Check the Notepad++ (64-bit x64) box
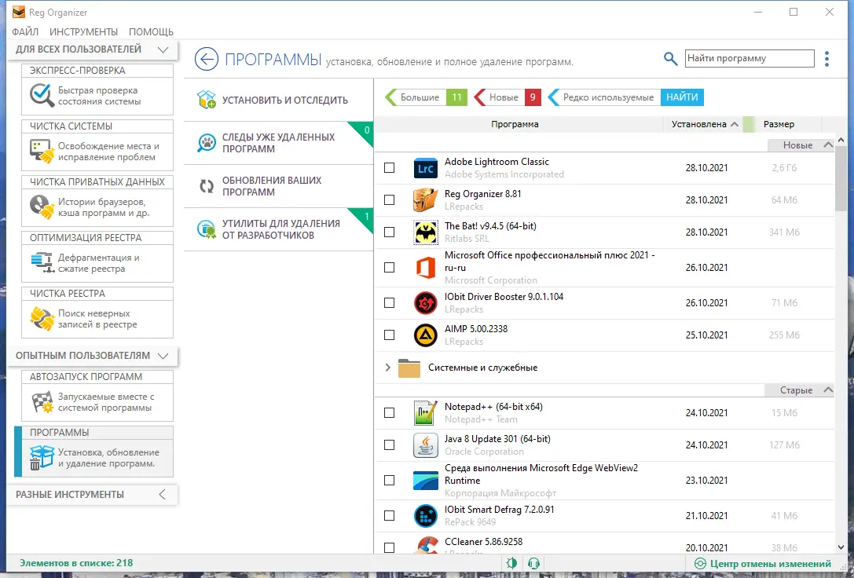The height and width of the screenshot is (578, 854). click(390, 412)
